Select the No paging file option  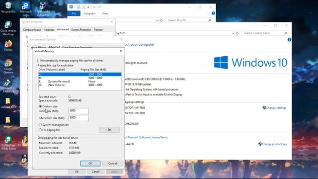point(40,130)
